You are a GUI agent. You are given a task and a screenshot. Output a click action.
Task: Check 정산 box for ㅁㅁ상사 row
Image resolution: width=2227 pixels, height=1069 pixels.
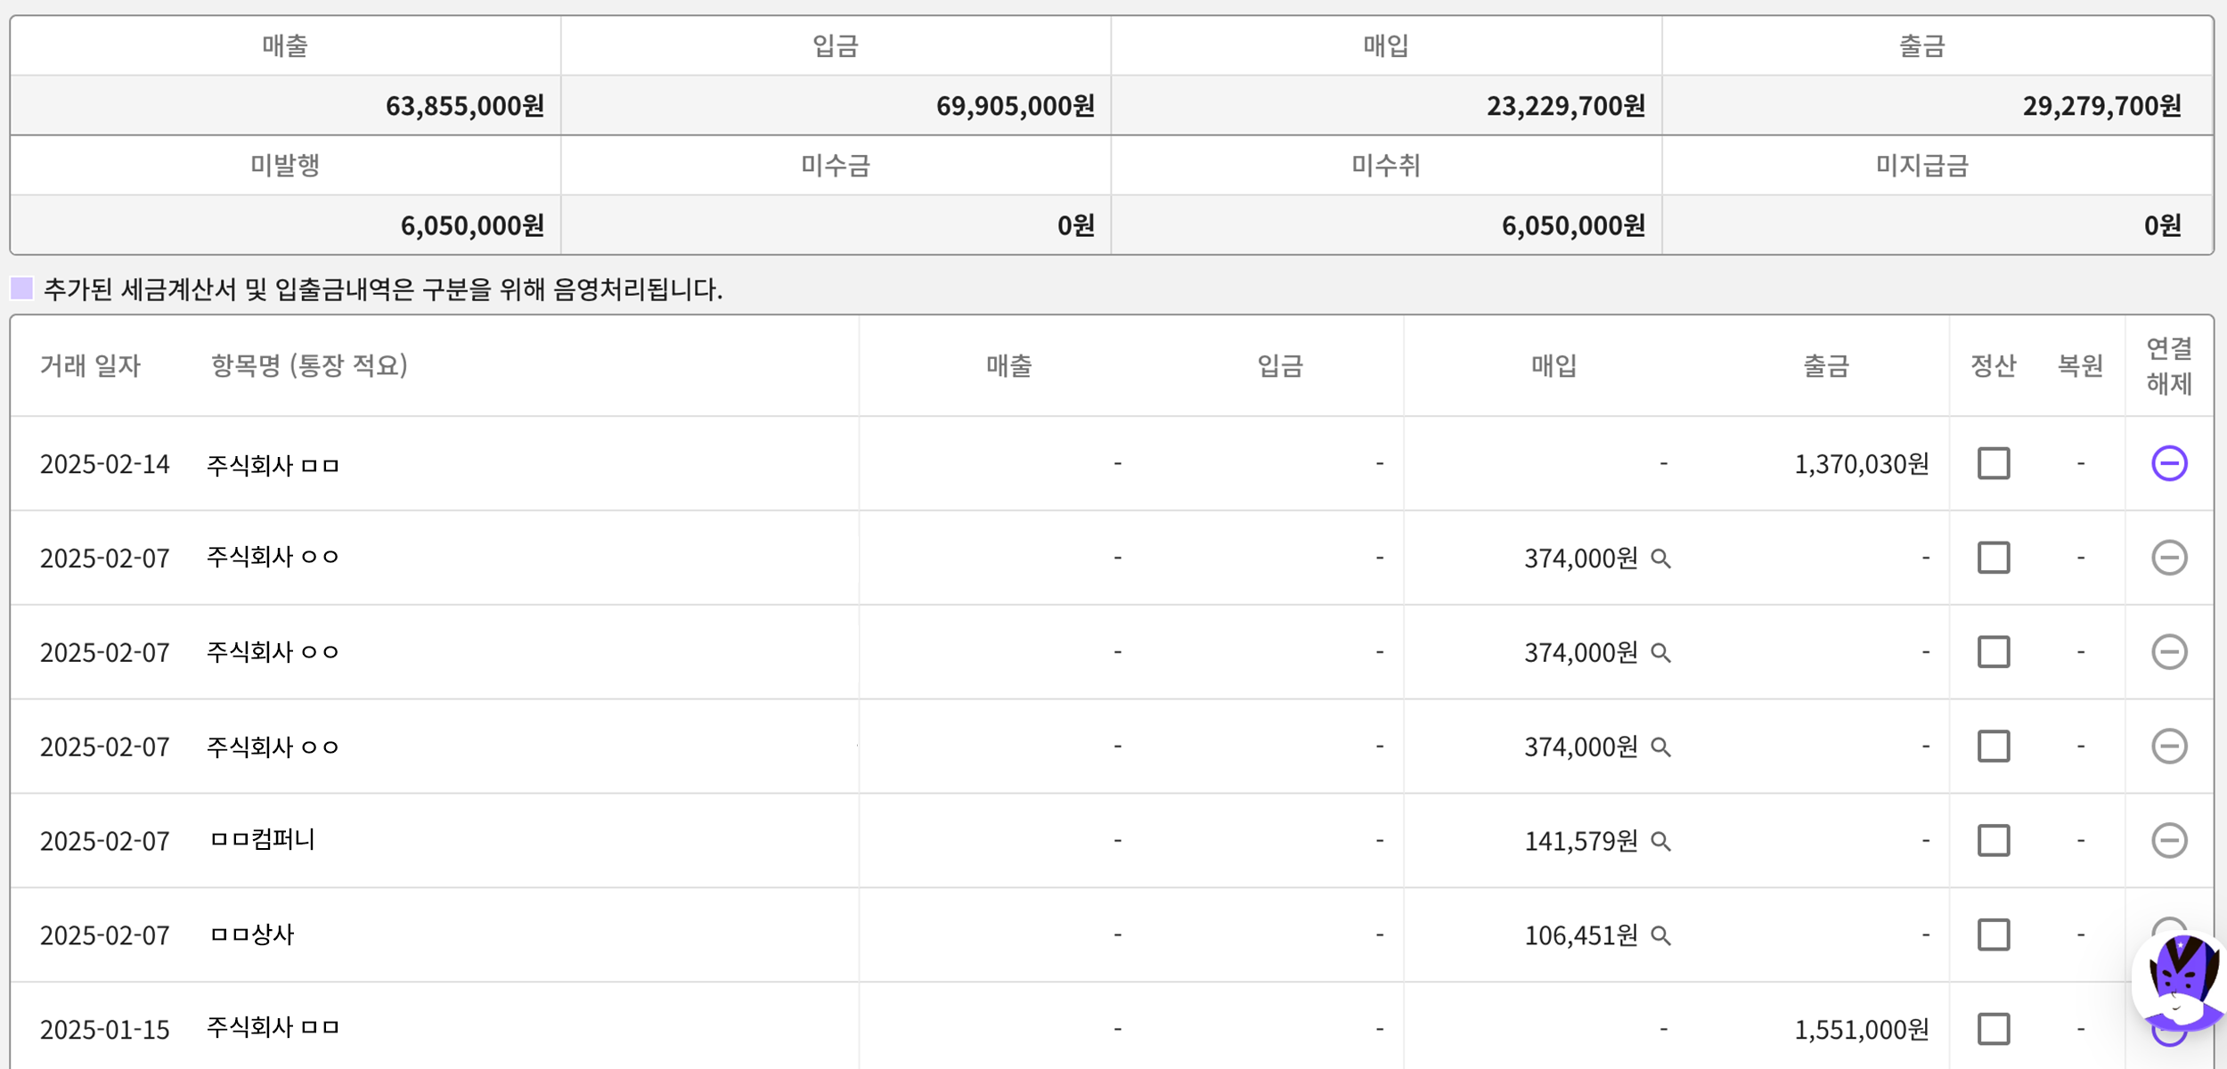[x=1993, y=934]
